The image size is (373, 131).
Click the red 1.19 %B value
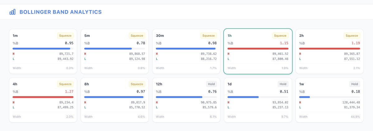356,43
